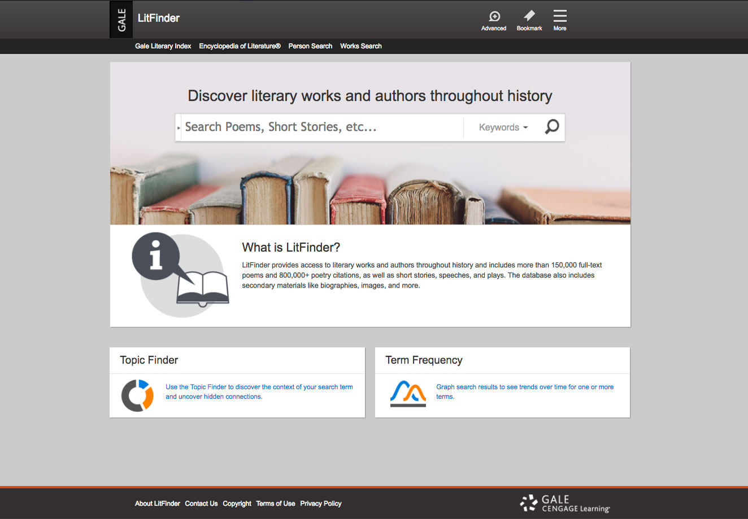Open Encyclopedia of Literature menu item

pyautogui.click(x=240, y=46)
